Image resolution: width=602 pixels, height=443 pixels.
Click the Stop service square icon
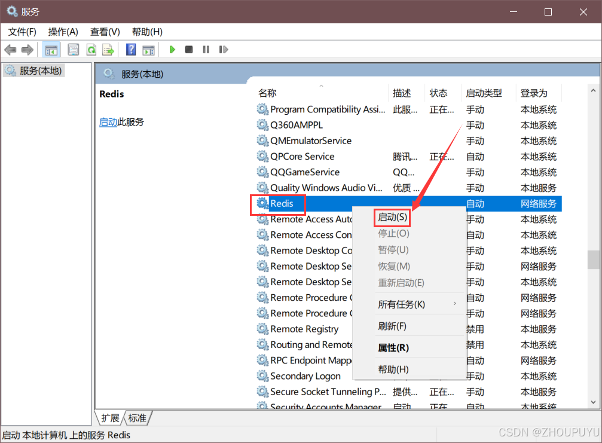coord(188,50)
